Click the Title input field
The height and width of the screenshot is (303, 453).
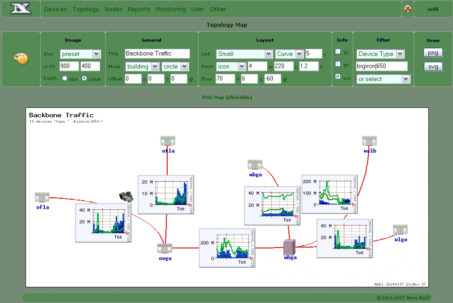click(157, 53)
